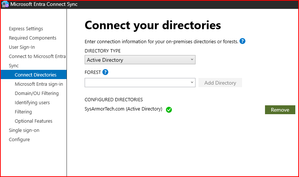Screen dimensions: 299x177
Task: Click the green checkmark beside SysArmorTech.com
Action: pos(169,110)
